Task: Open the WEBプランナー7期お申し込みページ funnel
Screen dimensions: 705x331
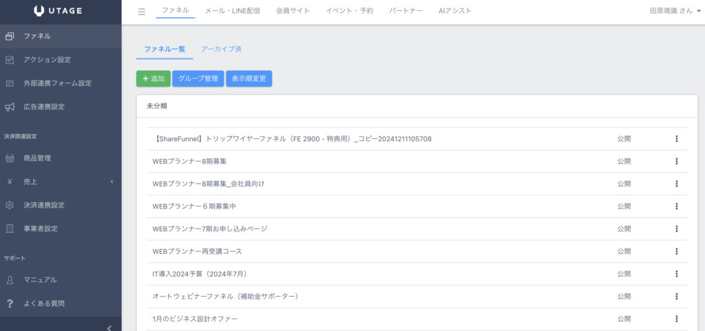Action: tap(210, 228)
